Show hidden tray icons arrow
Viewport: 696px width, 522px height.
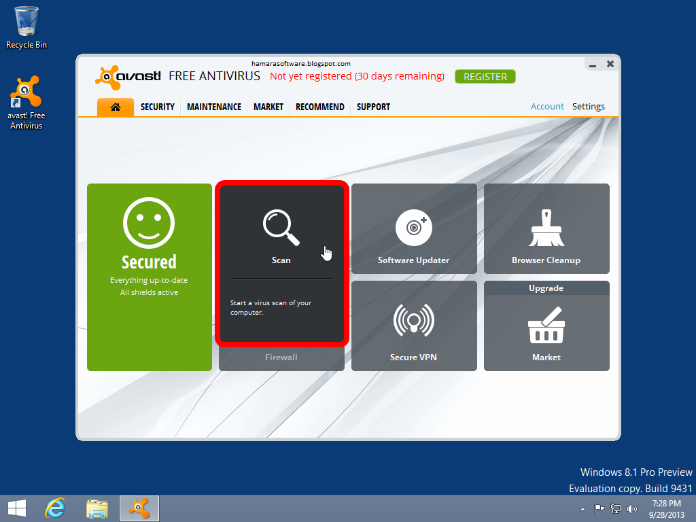click(582, 509)
